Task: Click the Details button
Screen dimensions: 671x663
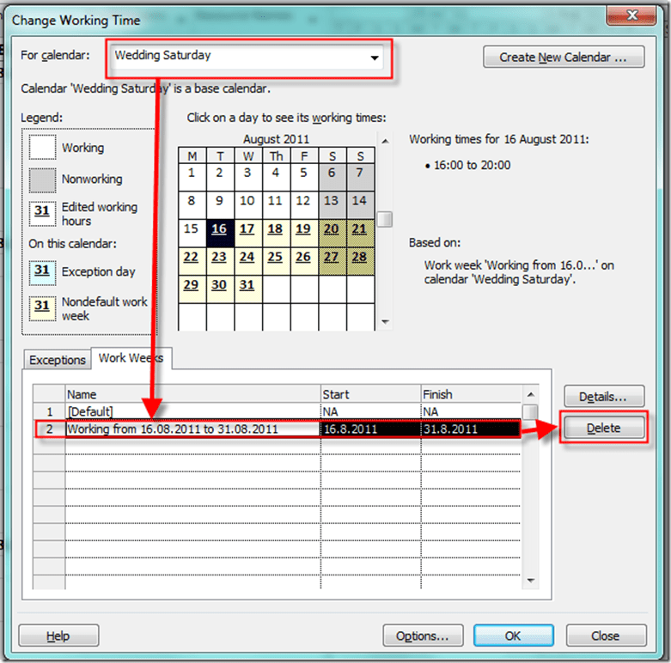Action: [x=603, y=397]
